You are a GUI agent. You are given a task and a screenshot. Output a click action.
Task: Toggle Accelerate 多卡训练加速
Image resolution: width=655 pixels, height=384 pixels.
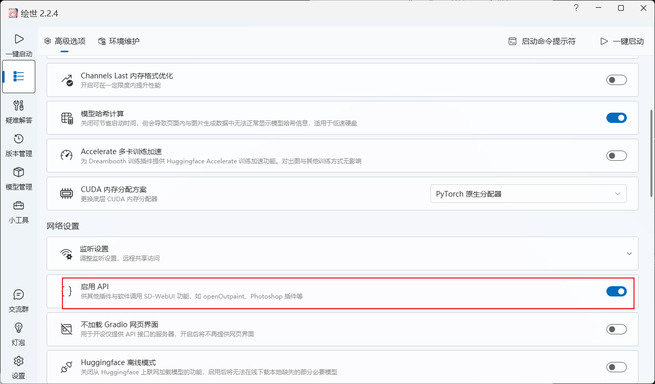pos(617,155)
